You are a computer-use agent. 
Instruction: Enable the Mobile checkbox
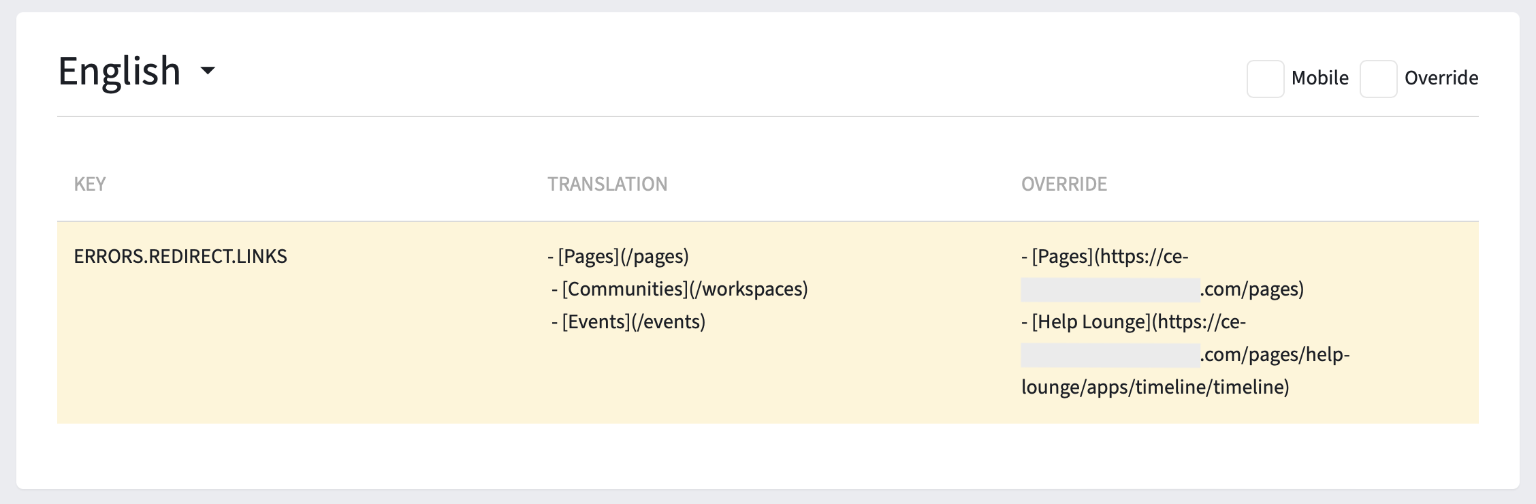[1265, 78]
